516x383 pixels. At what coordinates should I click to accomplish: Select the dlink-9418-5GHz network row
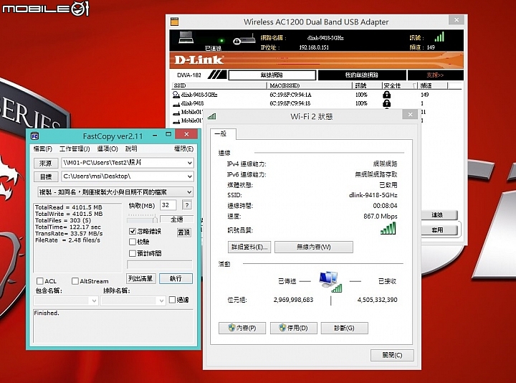coord(316,95)
